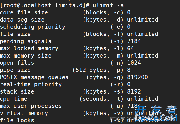Click the 8192 stack size value
Viewport: 180px width, 124px height.
click(x=134, y=91)
